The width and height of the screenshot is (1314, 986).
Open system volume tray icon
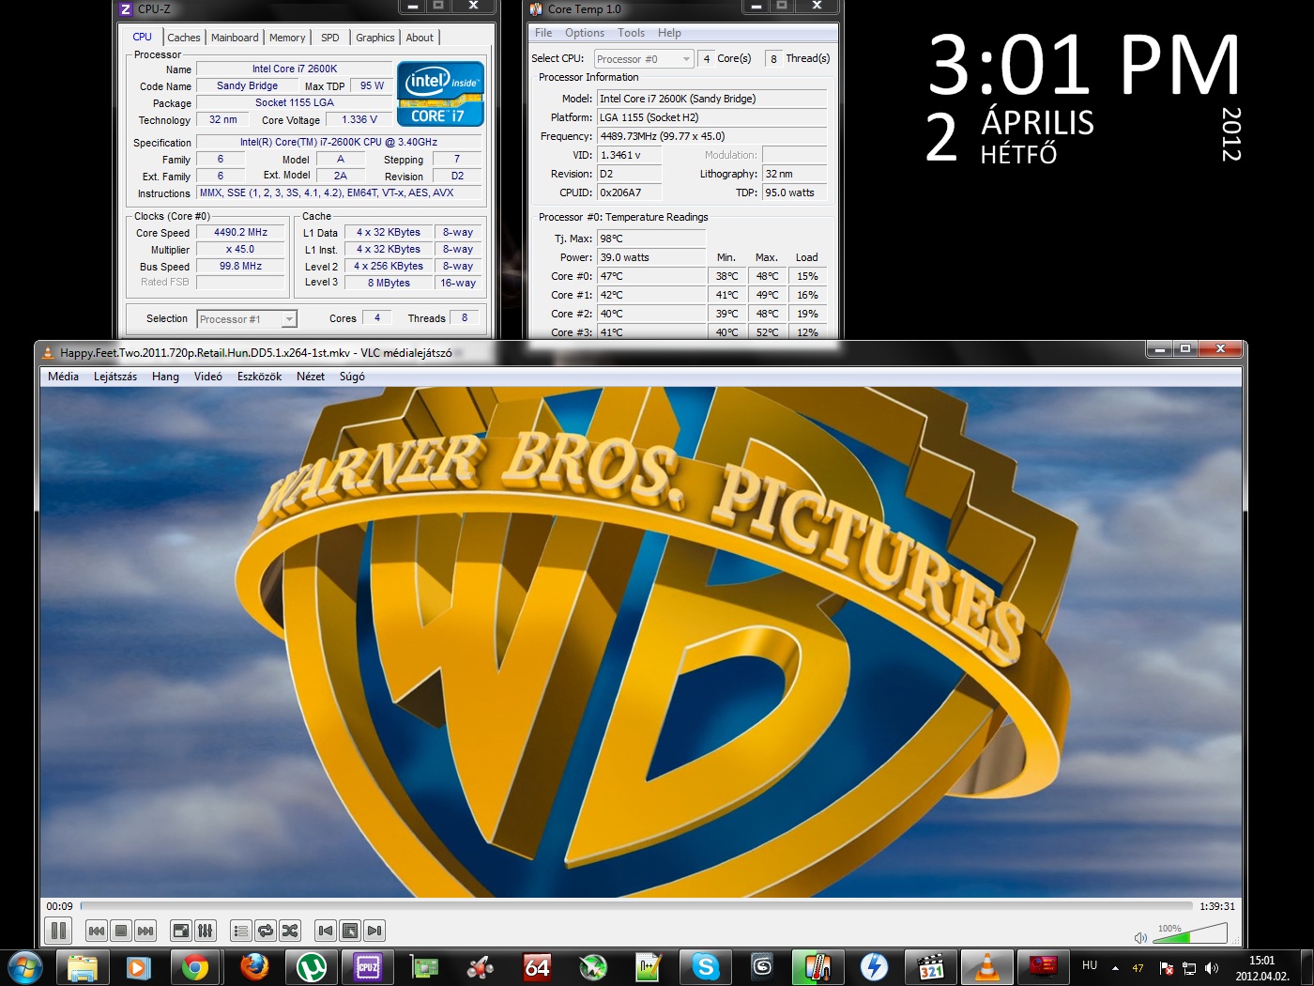[1212, 968]
